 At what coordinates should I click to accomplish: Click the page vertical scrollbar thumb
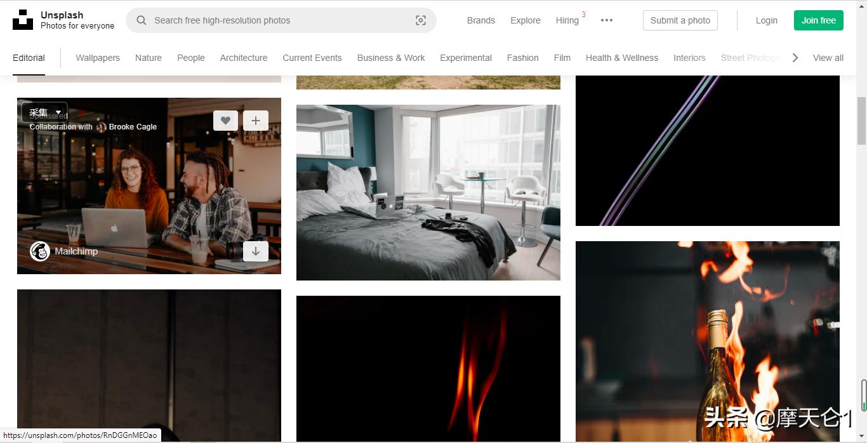[x=862, y=121]
